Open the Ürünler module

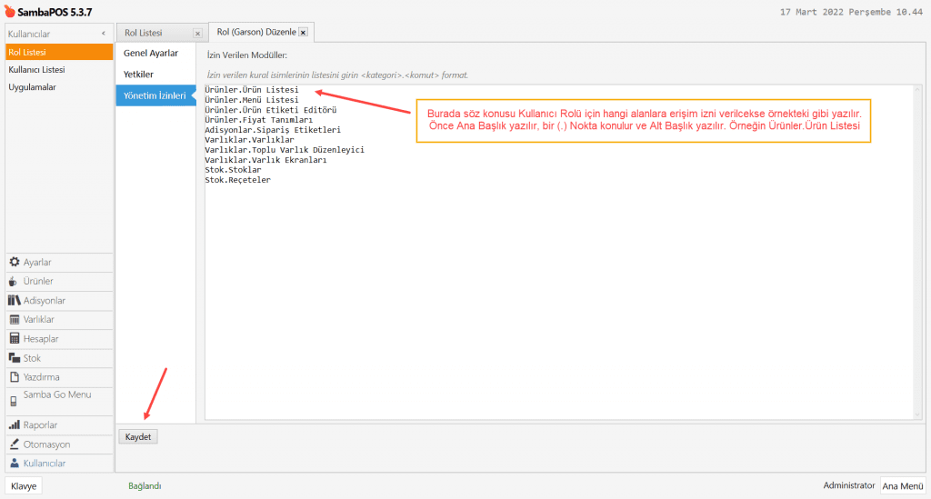[x=59, y=281]
